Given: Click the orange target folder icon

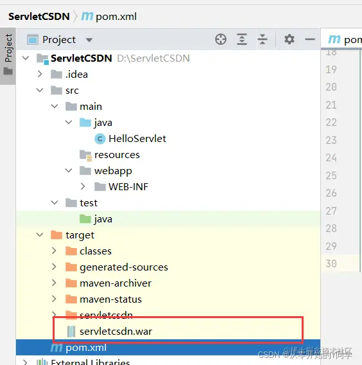Looking at the screenshot, I should (56, 235).
